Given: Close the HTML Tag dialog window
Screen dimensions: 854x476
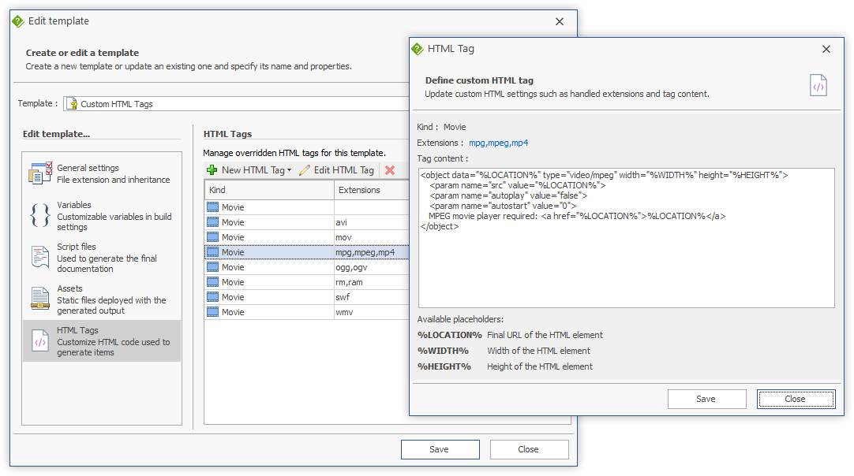Looking at the screenshot, I should coord(826,49).
